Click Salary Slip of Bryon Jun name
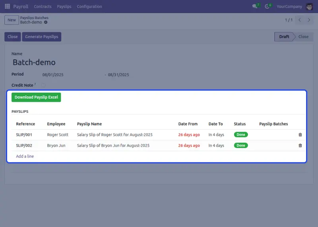318x227 pixels. tap(113, 146)
